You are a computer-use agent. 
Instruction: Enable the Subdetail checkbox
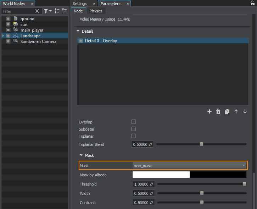coord(134,129)
